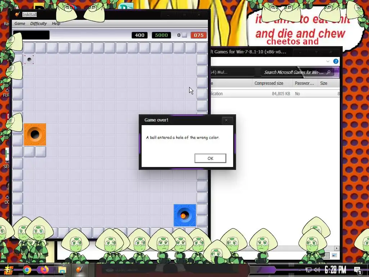Focus the Search Microsoft Games field
369x277 pixels.
click(x=297, y=72)
